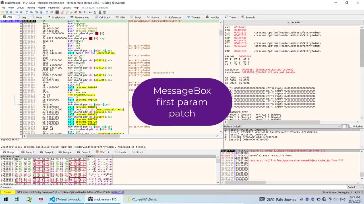364x204 pixels.
Task: Click the hash comment toolbar icon
Action: (x=85, y=12)
